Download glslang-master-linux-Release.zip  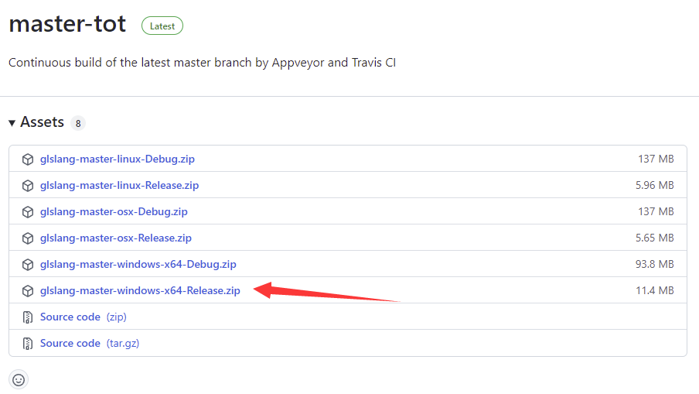(119, 186)
